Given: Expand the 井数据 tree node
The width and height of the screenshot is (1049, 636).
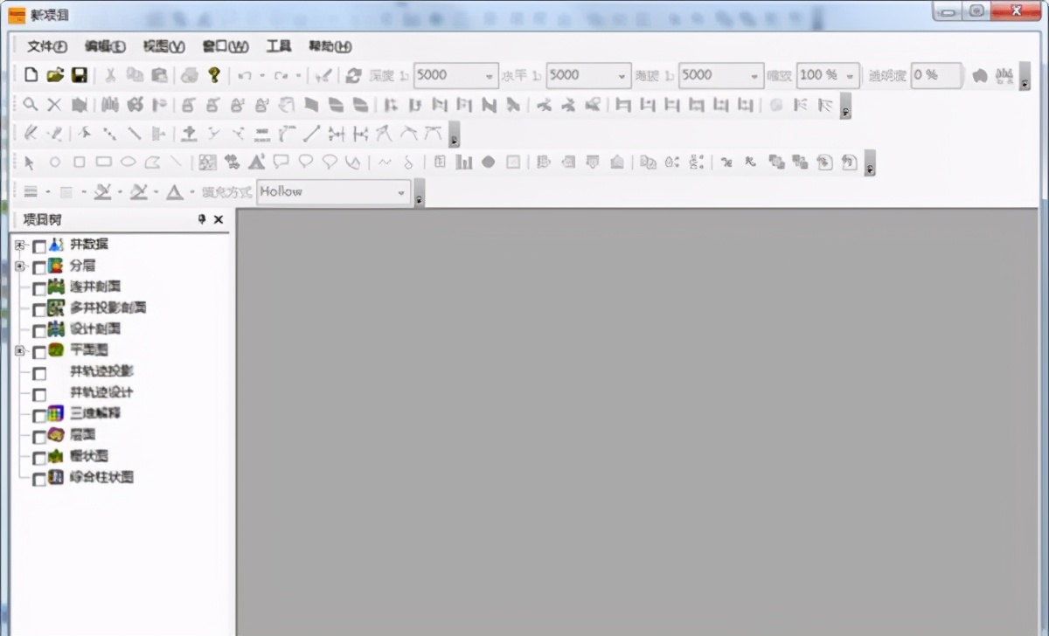Looking at the screenshot, I should 19,245.
